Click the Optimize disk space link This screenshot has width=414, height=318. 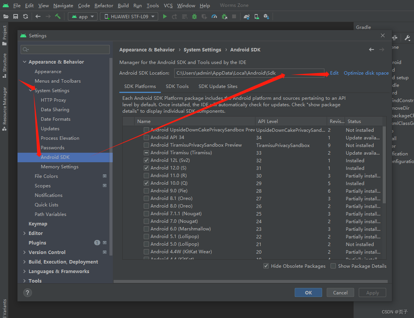tap(366, 73)
